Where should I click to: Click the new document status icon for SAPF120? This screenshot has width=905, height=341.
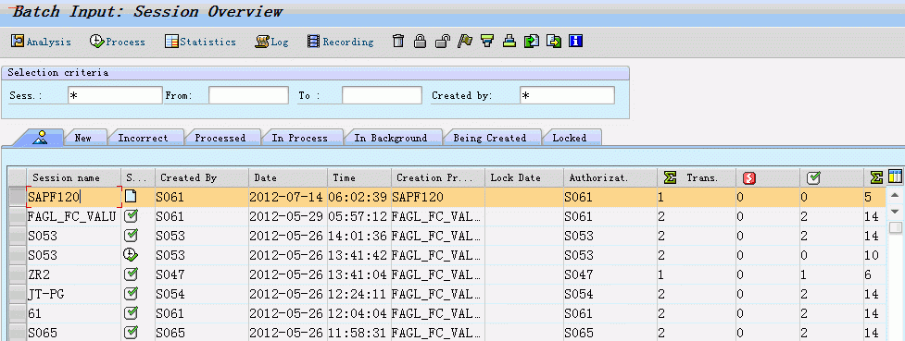(x=131, y=197)
